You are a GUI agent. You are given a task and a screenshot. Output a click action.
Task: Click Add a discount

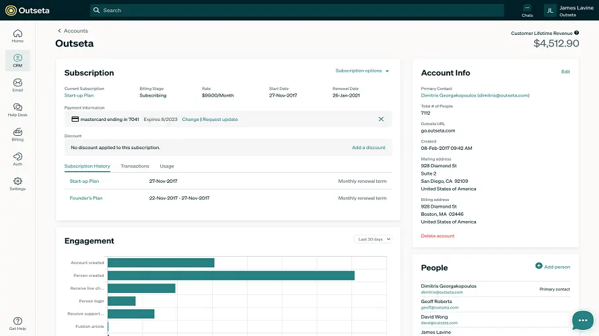[369, 148]
